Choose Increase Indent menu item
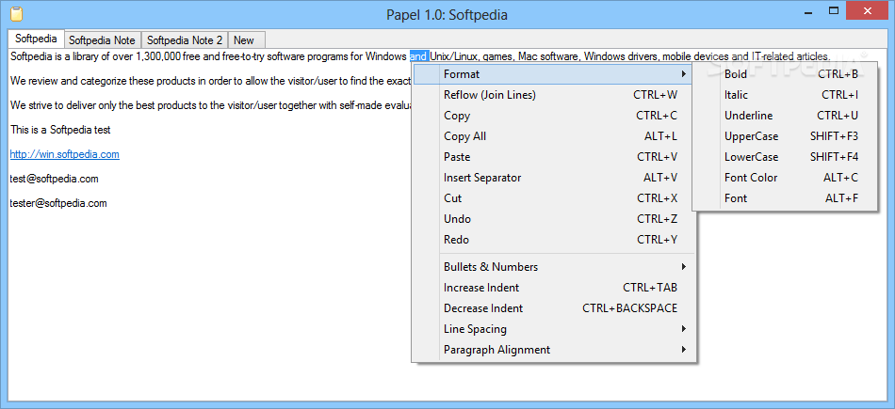This screenshot has height=409, width=895. [x=552, y=288]
